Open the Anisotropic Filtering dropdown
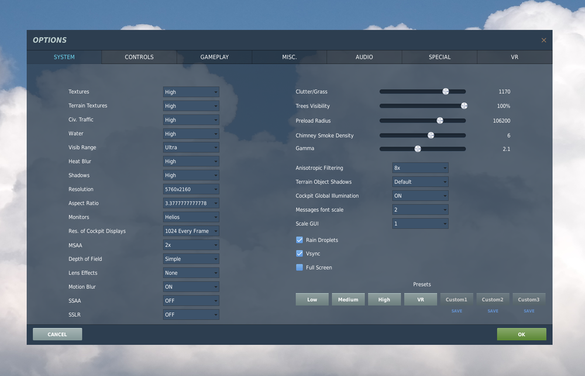The height and width of the screenshot is (376, 585). pyautogui.click(x=420, y=168)
